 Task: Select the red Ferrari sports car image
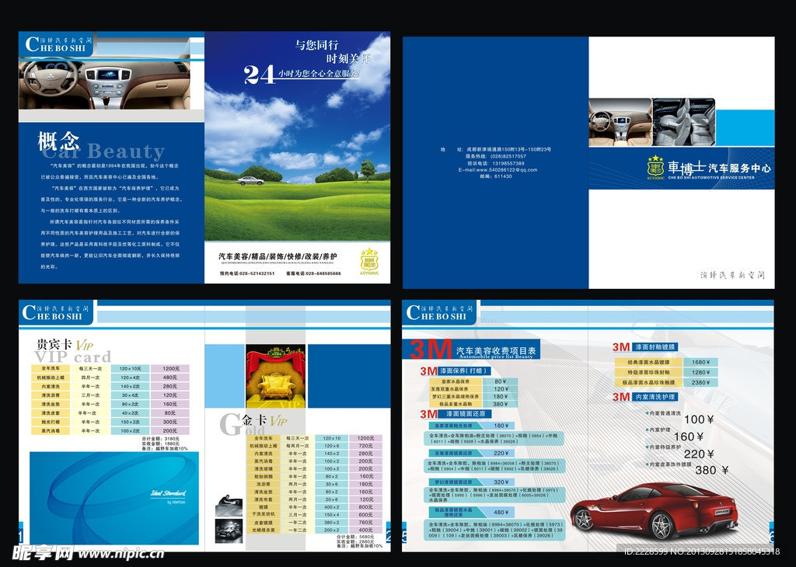click(655, 510)
